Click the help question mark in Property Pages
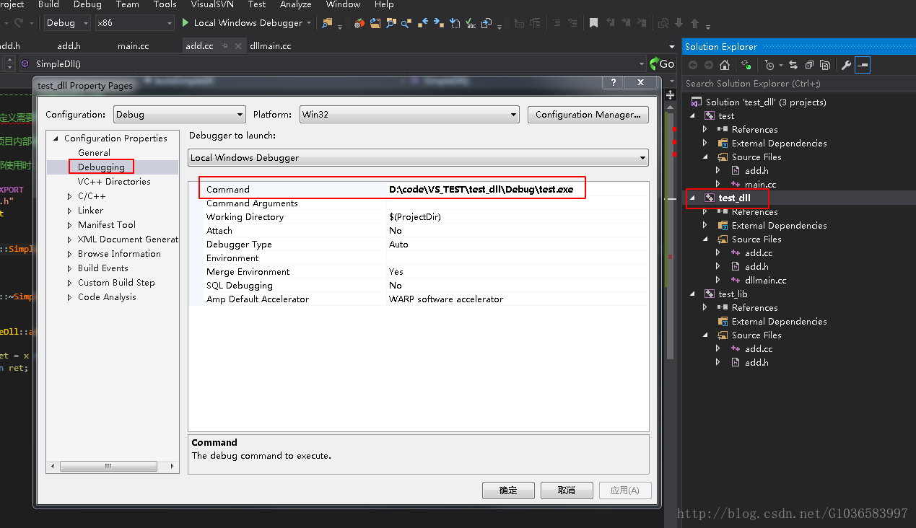Screen dimensions: 916x528 [613, 84]
